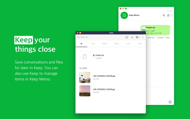
Task: Click the green Keep Memo profile avatar
Action: [x=124, y=15]
